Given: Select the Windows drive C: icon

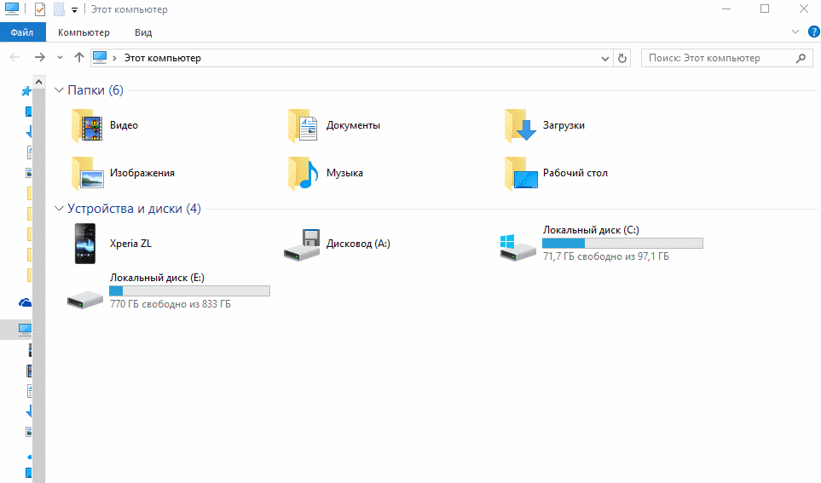Looking at the screenshot, I should pos(517,248).
